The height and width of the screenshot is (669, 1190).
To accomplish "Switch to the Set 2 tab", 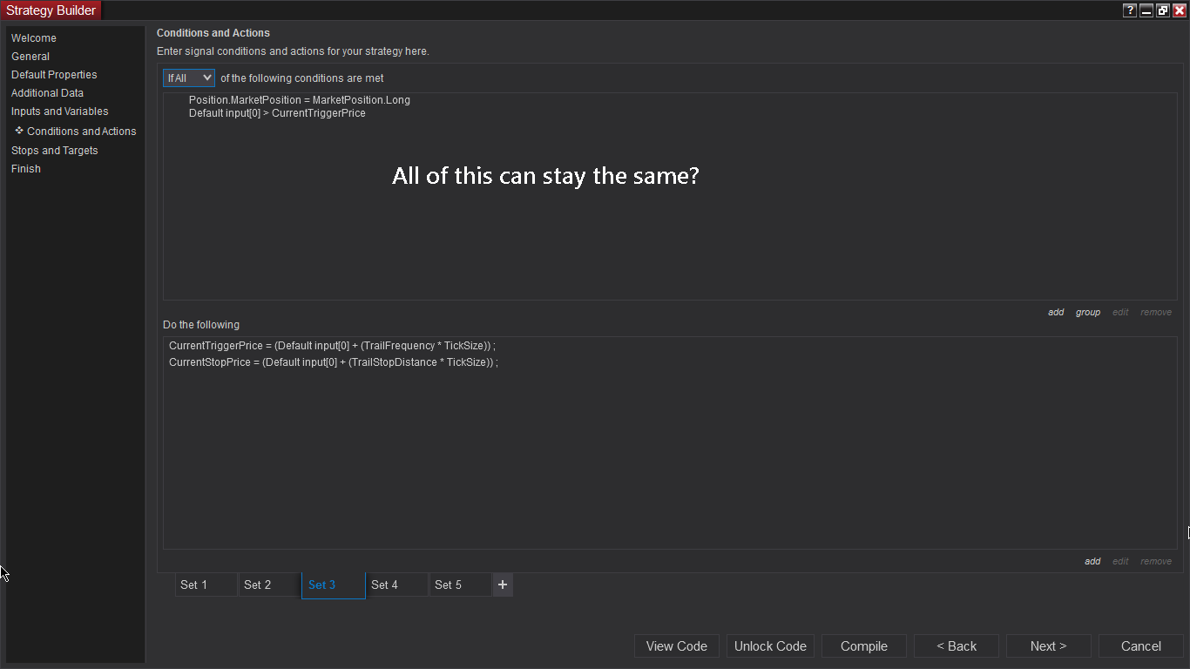I will (269, 585).
